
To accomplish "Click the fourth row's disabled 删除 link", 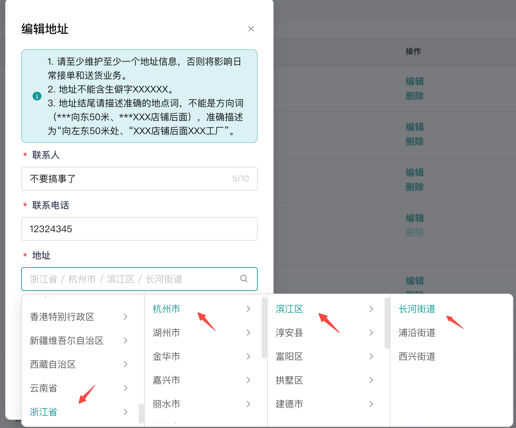I will 415,233.
